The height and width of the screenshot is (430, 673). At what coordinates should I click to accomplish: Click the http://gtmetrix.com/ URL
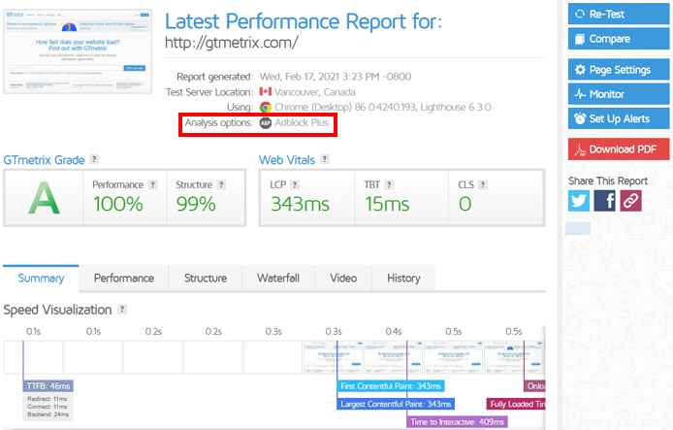click(232, 43)
